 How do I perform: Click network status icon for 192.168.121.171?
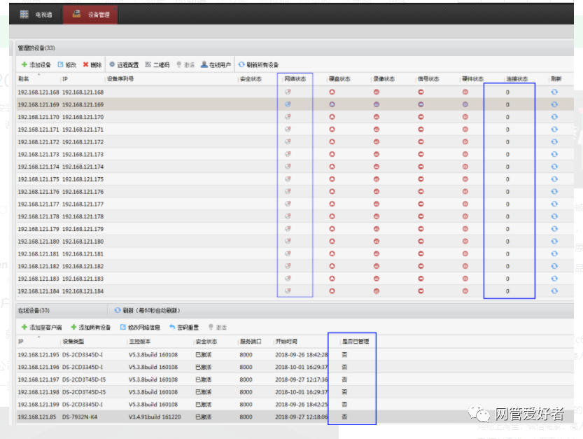288,130
